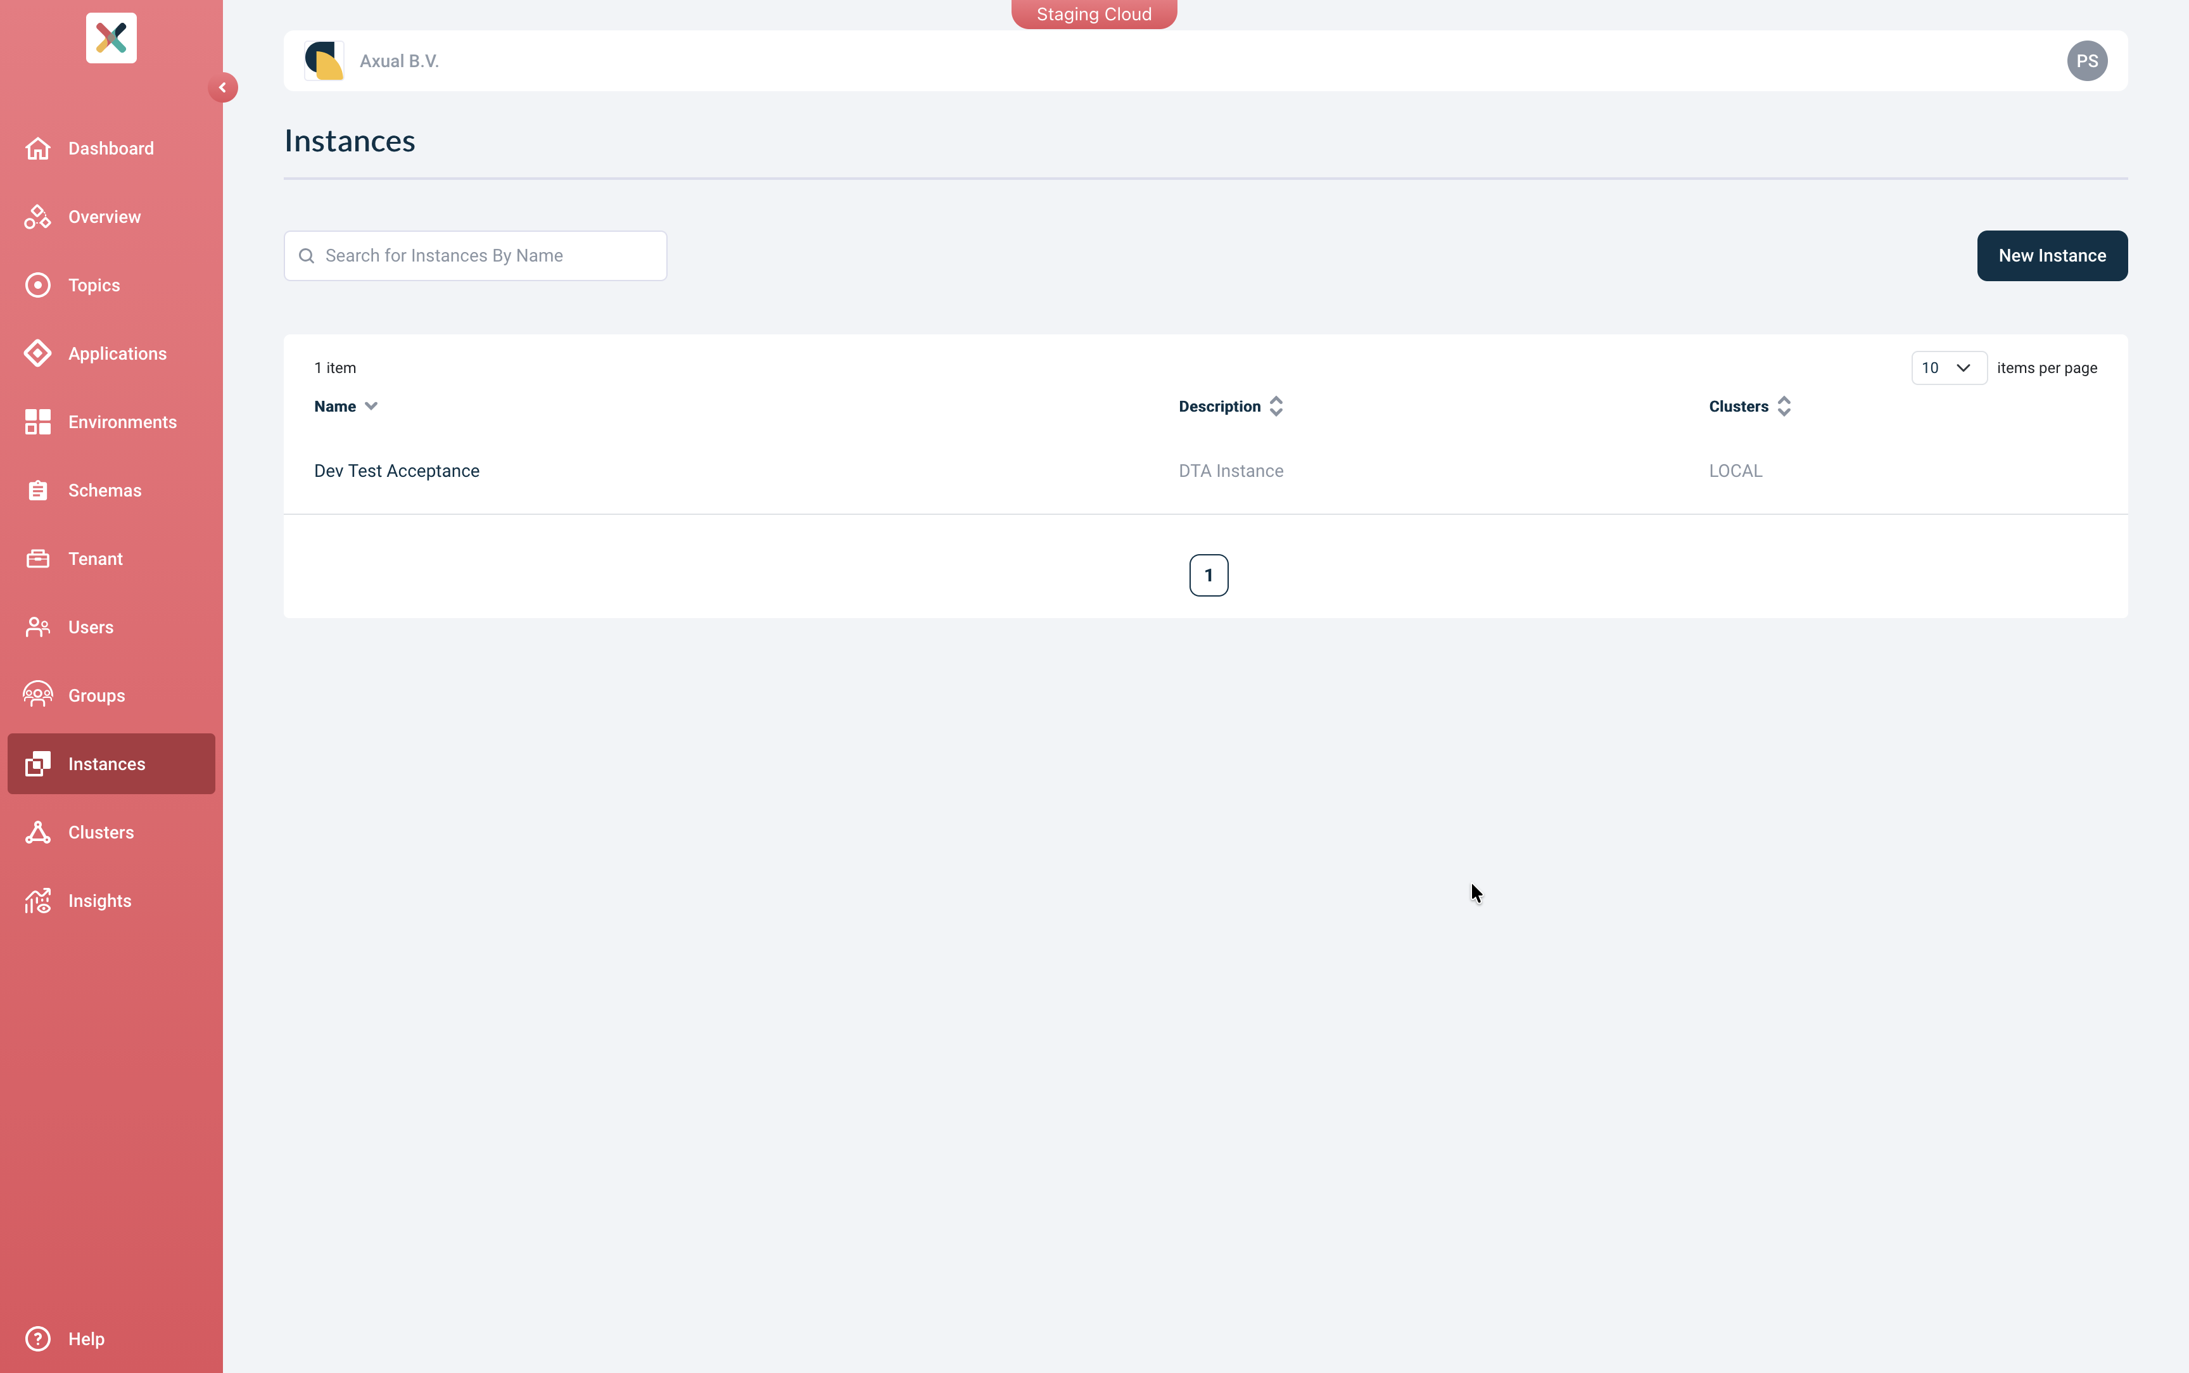Screen dimensions: 2189x1373
Task: Select the Overview icon in sidebar
Action: tap(37, 216)
